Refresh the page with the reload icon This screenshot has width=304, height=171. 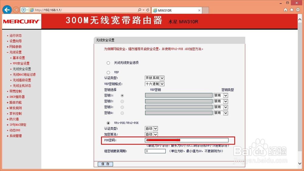click(148, 10)
